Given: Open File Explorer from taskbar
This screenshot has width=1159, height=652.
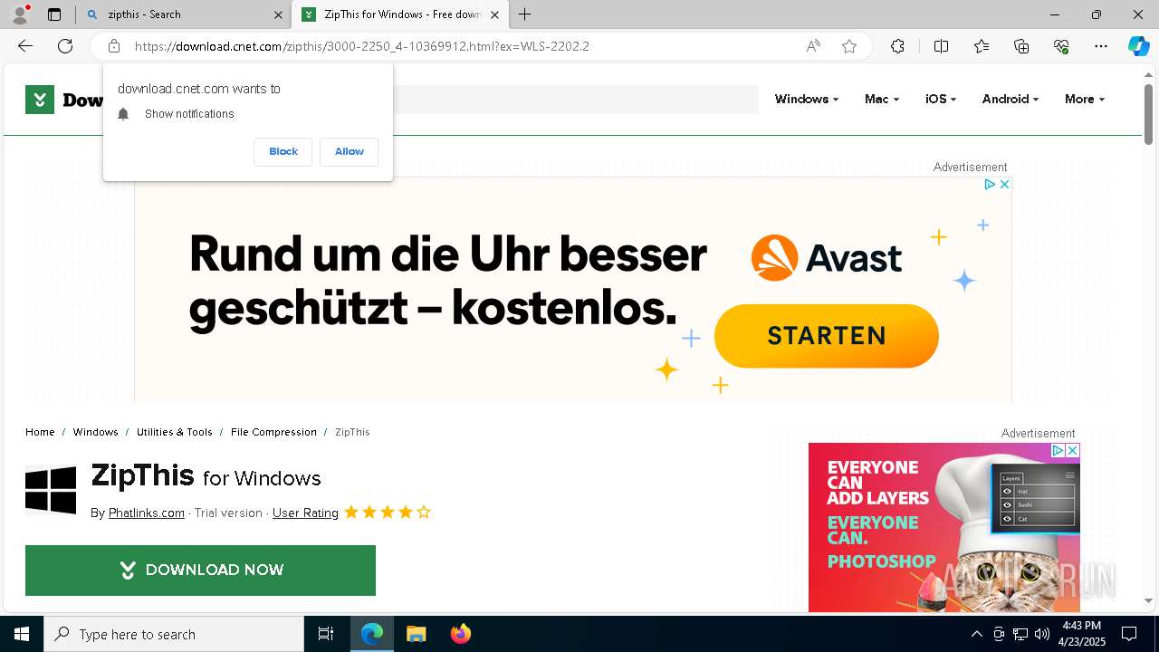Looking at the screenshot, I should 416,634.
